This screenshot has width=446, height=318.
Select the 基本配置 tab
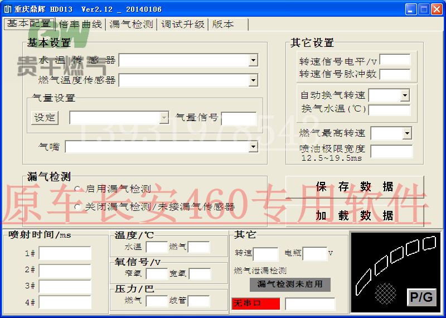coord(29,23)
